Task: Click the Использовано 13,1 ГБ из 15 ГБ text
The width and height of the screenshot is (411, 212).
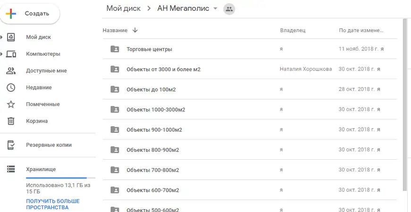Action: [58, 188]
